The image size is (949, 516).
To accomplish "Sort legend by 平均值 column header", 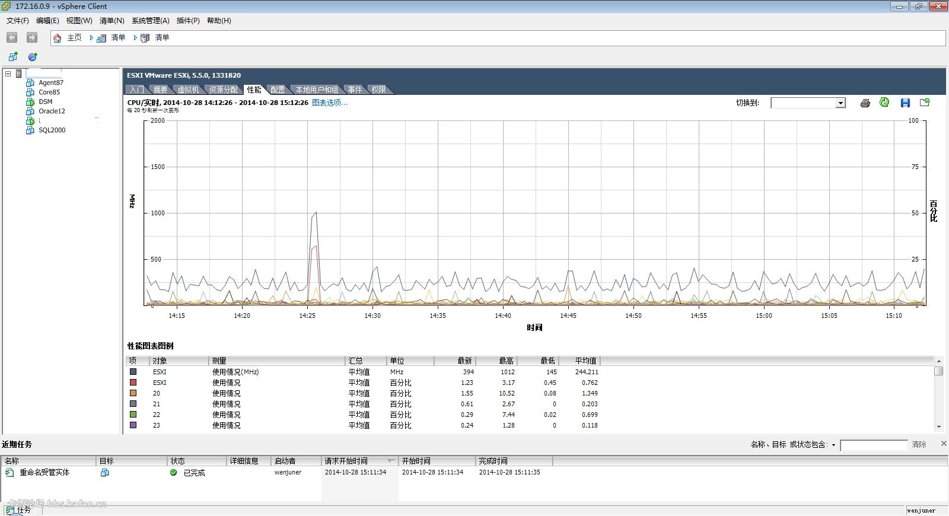I will click(x=579, y=361).
